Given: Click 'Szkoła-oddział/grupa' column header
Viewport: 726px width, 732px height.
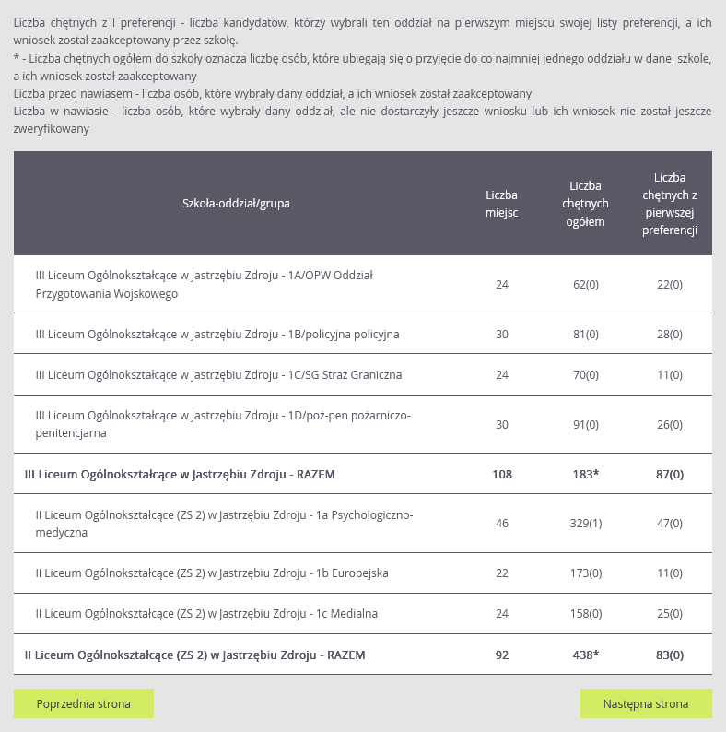Looking at the screenshot, I should 236,203.
